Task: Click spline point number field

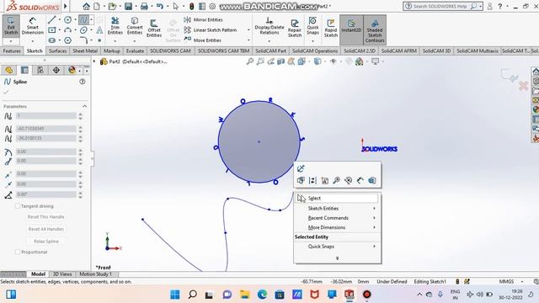Action: point(46,116)
